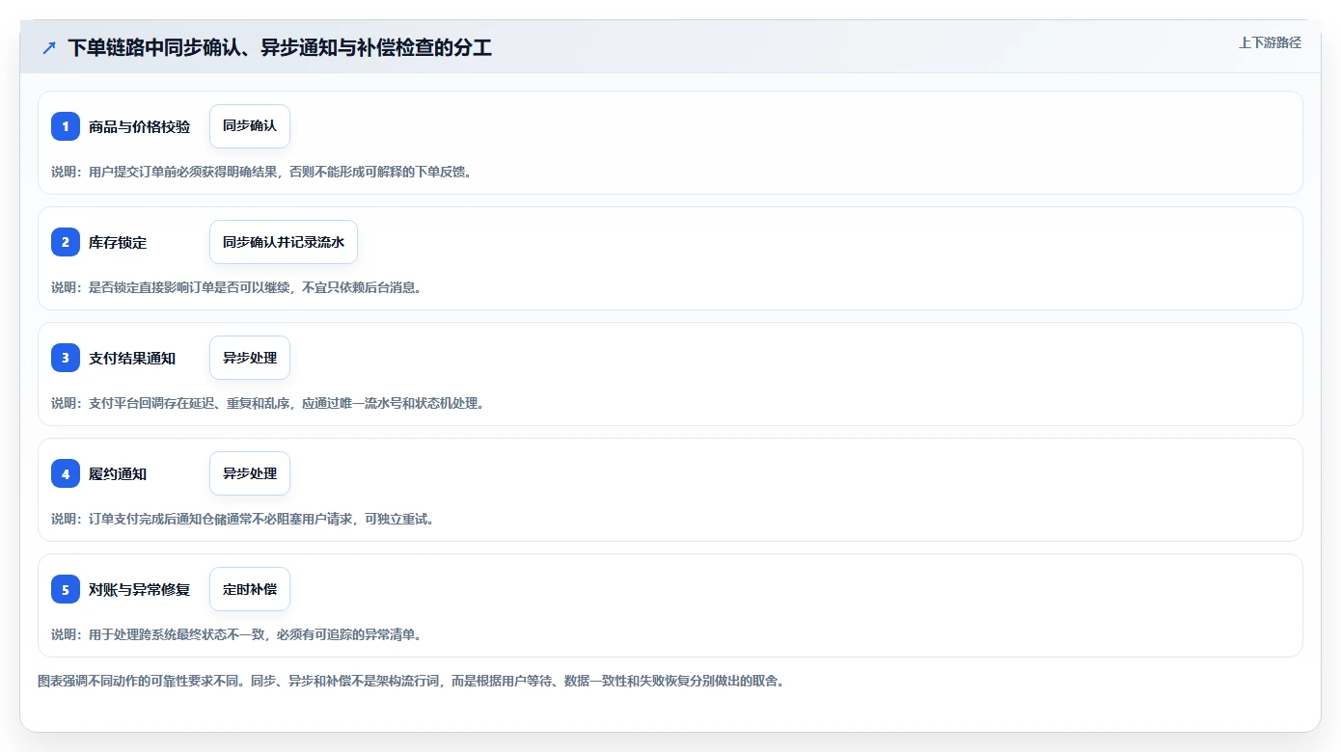Click the 履约通知 step name
The width and height of the screenshot is (1341, 752).
point(118,473)
